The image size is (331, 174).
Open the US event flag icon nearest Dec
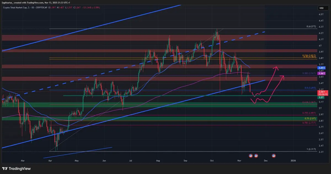coord(274,156)
